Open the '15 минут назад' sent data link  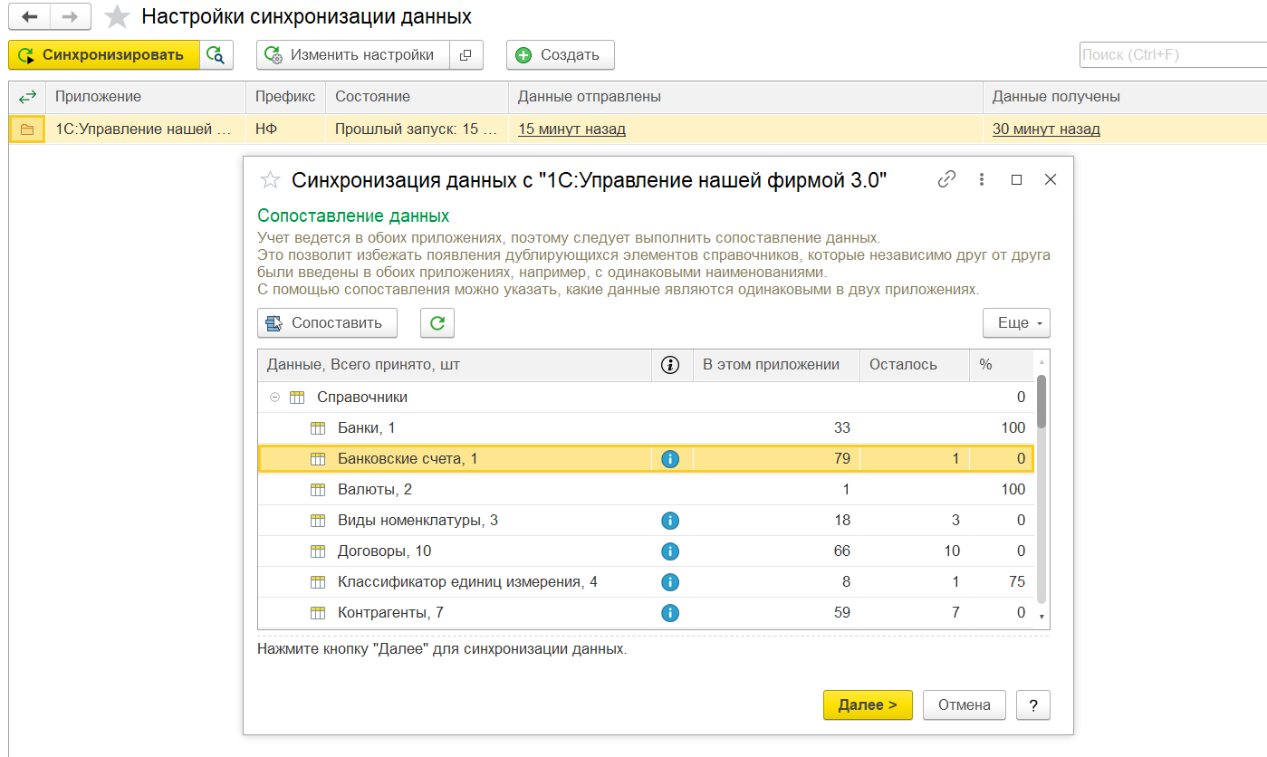pyautogui.click(x=571, y=129)
